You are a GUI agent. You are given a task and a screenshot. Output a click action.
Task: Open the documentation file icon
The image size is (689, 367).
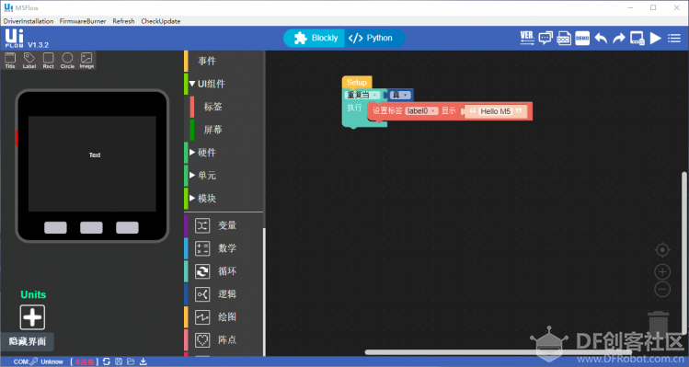564,39
